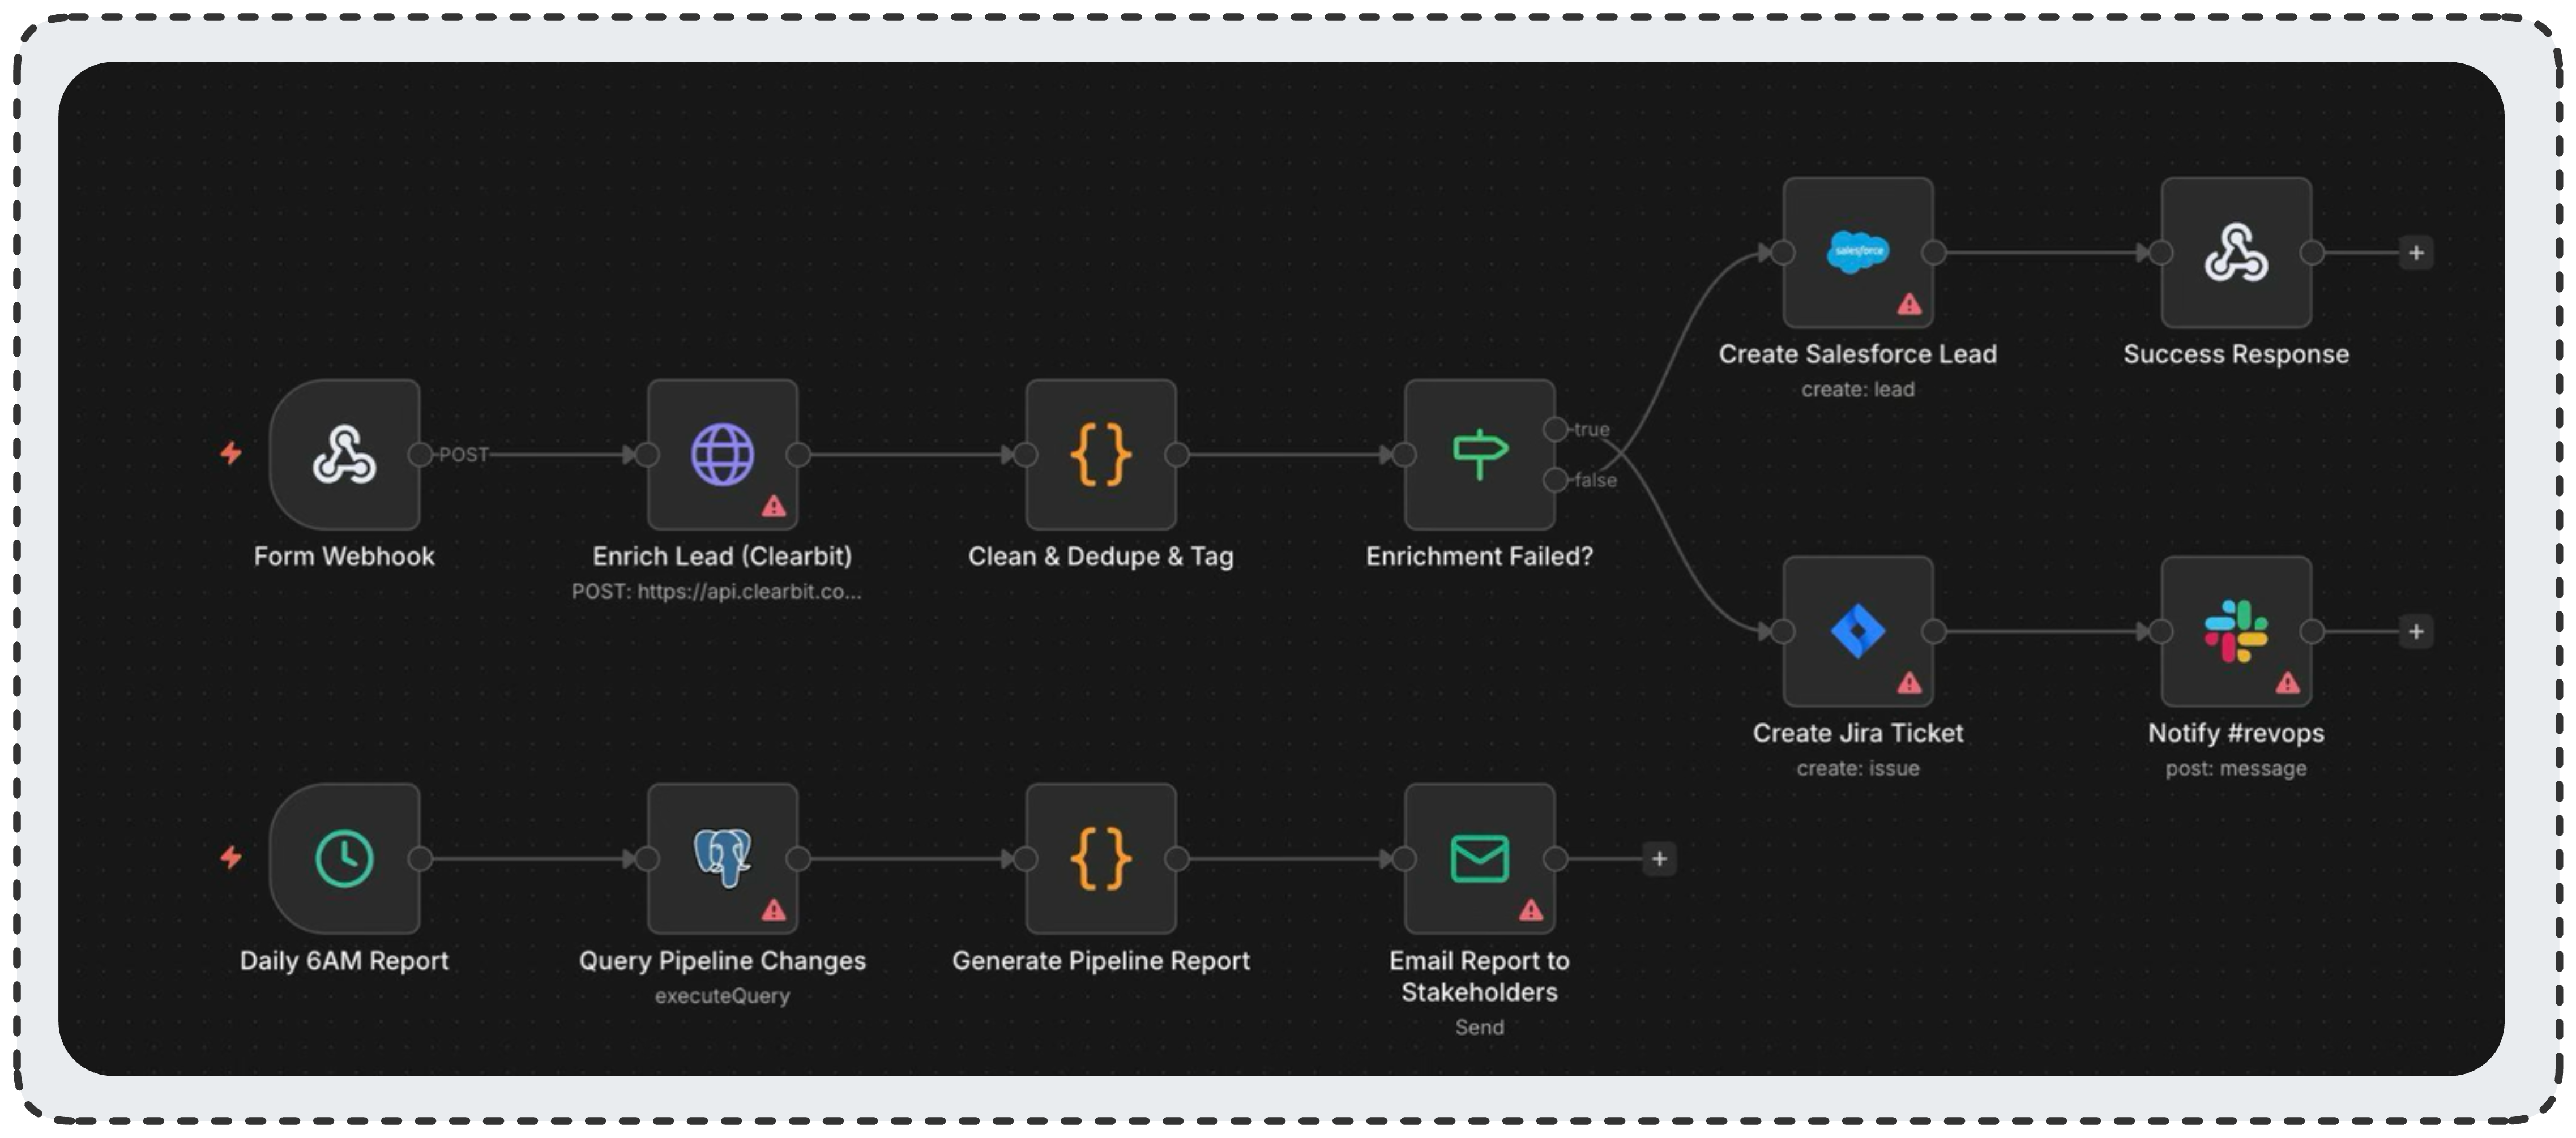Select the Generate Pipeline Report code node
Image resolution: width=2576 pixels, height=1138 pixels.
1100,858
